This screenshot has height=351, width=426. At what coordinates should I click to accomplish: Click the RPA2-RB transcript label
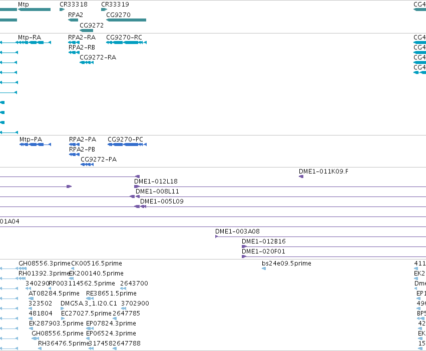82,47
